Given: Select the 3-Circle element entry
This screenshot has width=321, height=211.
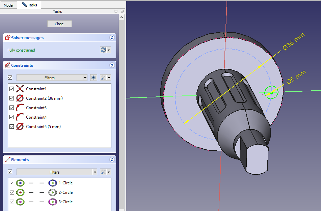Looking at the screenshot, I should [66, 202].
